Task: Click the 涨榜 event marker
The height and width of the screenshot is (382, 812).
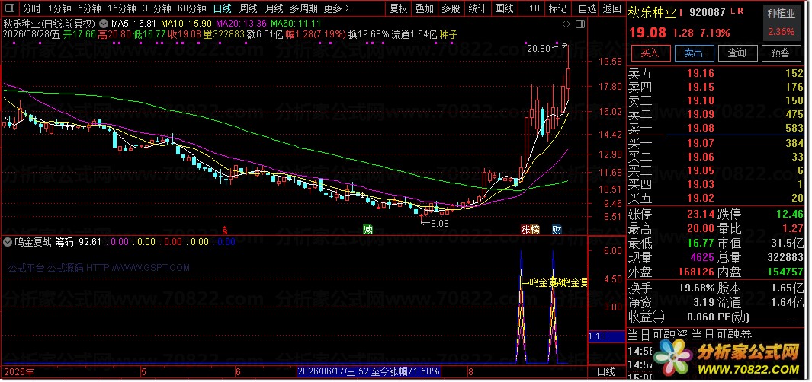Action: click(x=530, y=230)
